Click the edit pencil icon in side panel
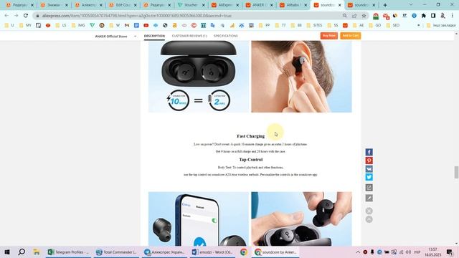Viewport: 459px width, 258px height. 369,198
